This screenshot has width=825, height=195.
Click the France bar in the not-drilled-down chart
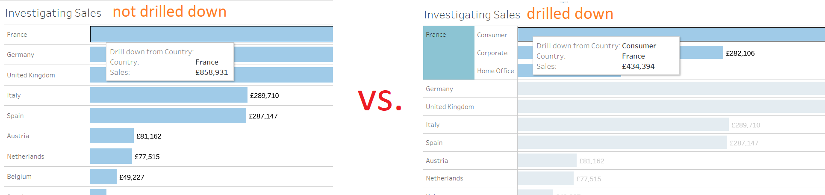pos(211,34)
